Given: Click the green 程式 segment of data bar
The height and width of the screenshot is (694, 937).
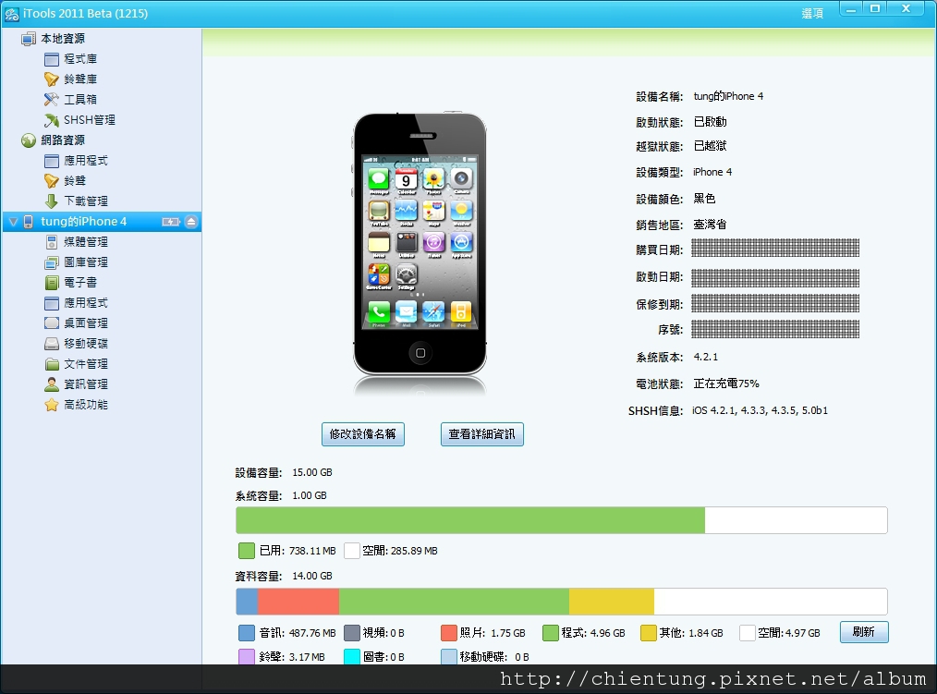Looking at the screenshot, I should pyautogui.click(x=454, y=602).
